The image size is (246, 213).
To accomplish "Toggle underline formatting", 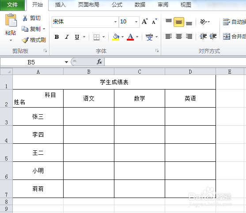I will coord(77,37).
